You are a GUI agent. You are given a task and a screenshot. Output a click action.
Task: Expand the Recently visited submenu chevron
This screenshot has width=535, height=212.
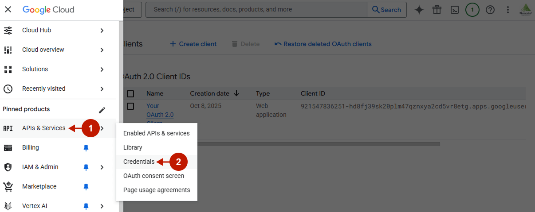pyautogui.click(x=102, y=89)
